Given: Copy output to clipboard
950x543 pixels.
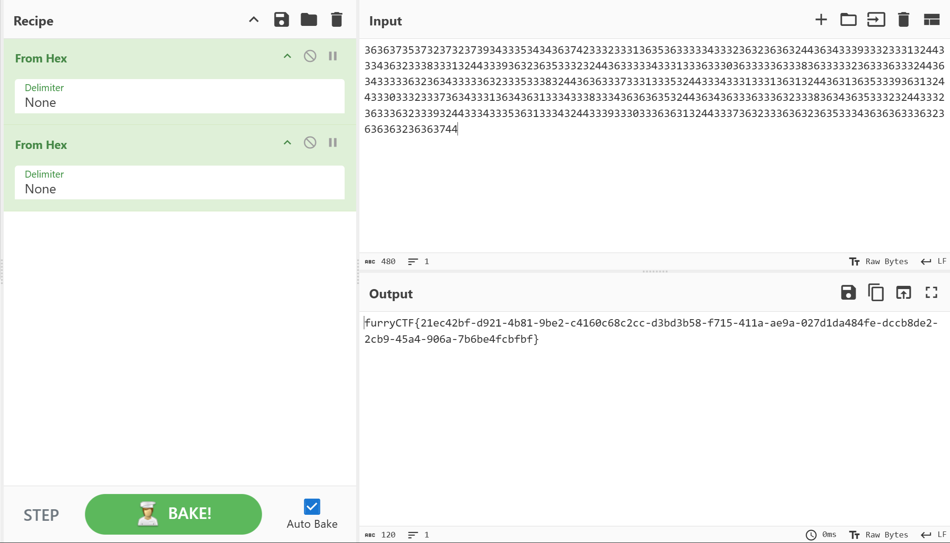Looking at the screenshot, I should point(875,293).
